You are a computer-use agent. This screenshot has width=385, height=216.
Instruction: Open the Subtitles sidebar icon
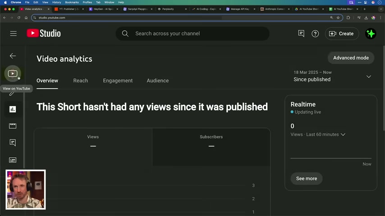point(13,160)
